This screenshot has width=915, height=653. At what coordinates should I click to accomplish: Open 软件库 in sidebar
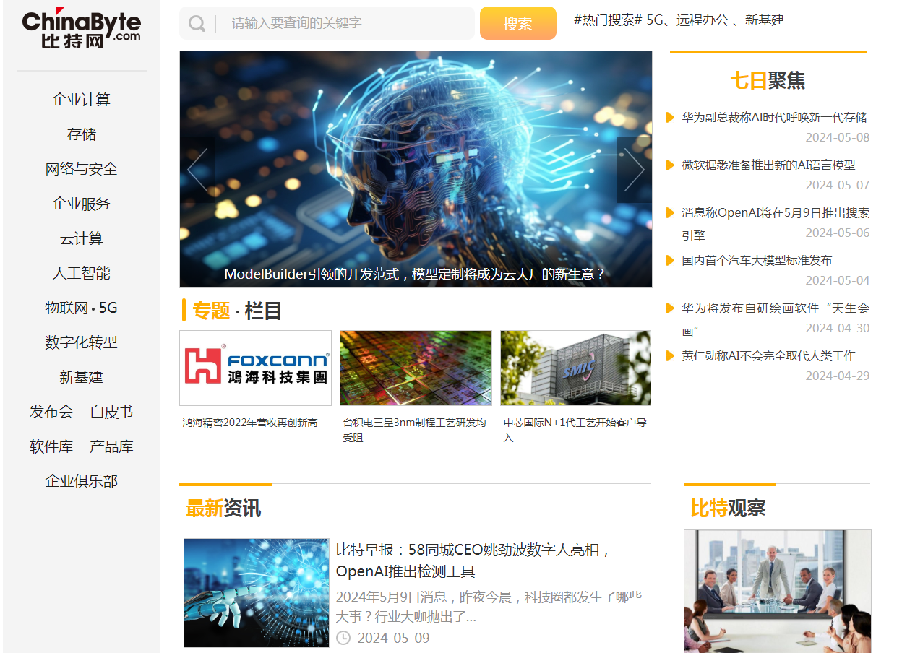[51, 446]
